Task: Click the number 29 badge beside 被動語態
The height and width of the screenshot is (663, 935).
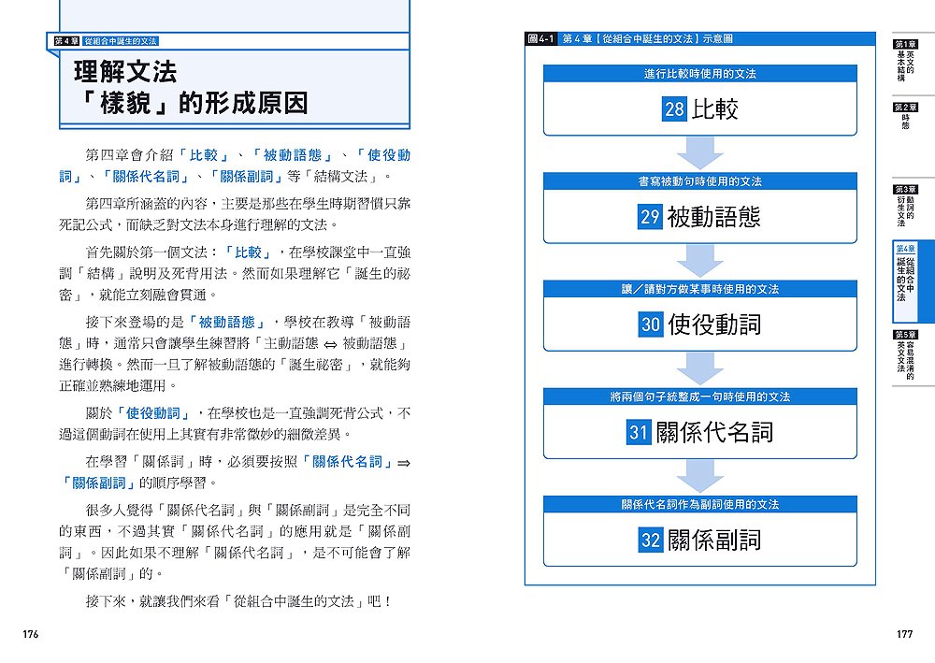Action: click(x=650, y=217)
